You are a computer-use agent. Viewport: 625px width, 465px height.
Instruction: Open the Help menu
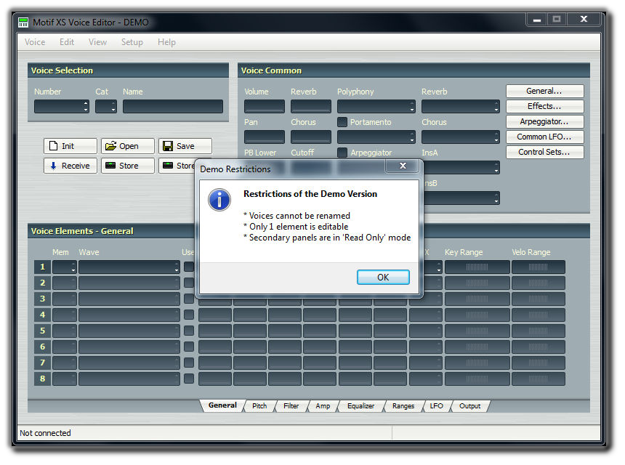coord(166,42)
